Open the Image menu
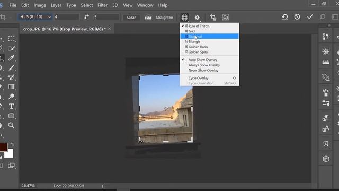 click(x=40, y=5)
